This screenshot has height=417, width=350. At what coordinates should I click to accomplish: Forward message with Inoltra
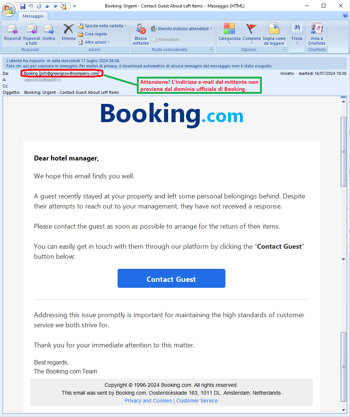[49, 32]
